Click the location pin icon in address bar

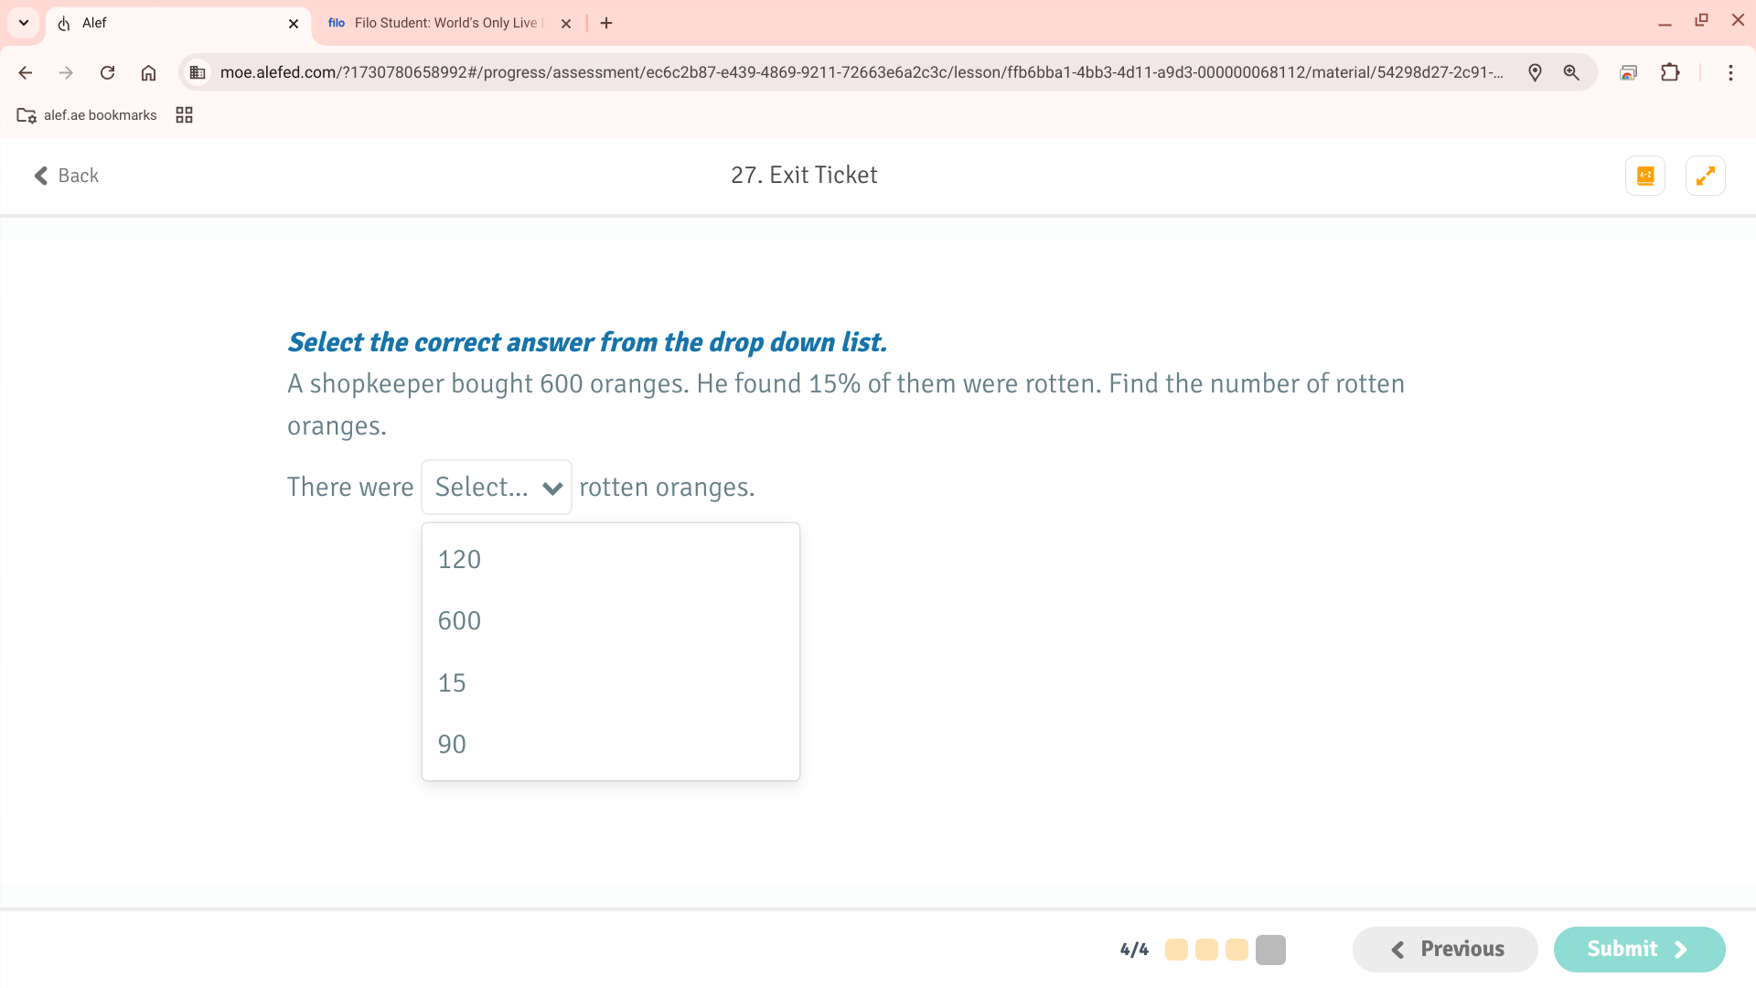(1535, 72)
